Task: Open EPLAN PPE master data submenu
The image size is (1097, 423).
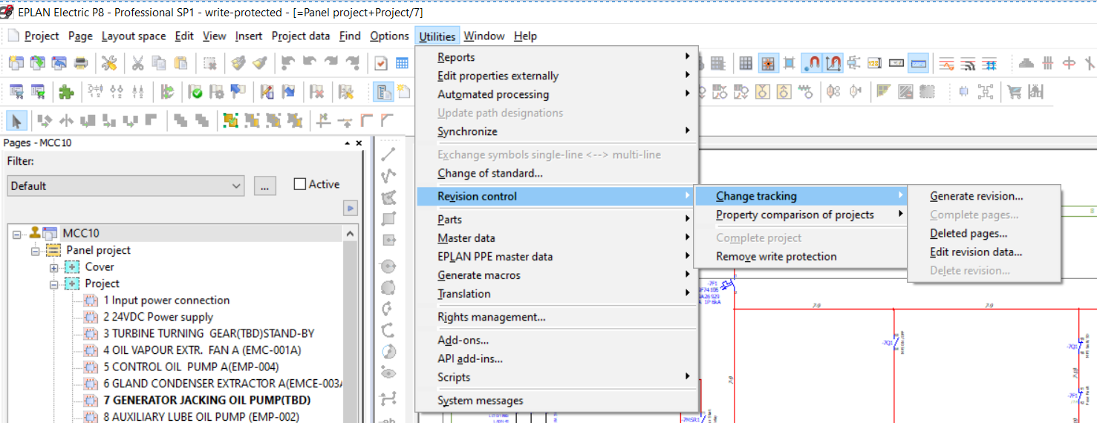Action: point(557,257)
